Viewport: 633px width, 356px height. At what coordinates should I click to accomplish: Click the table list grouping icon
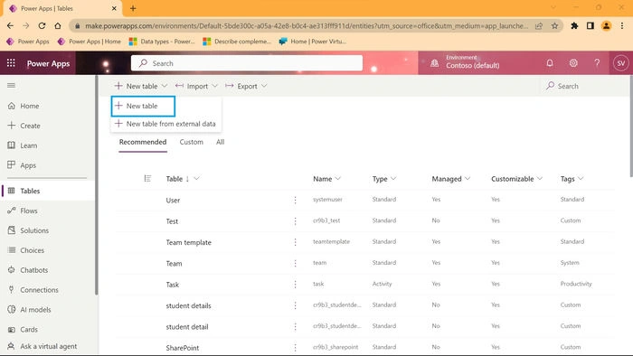(147, 179)
